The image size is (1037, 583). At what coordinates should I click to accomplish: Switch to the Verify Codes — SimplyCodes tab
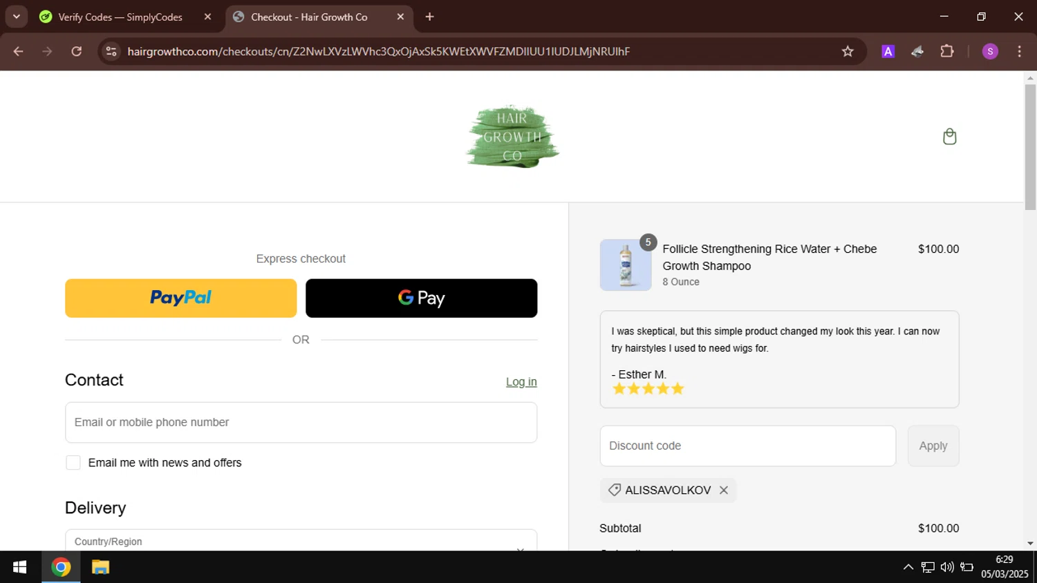click(120, 17)
